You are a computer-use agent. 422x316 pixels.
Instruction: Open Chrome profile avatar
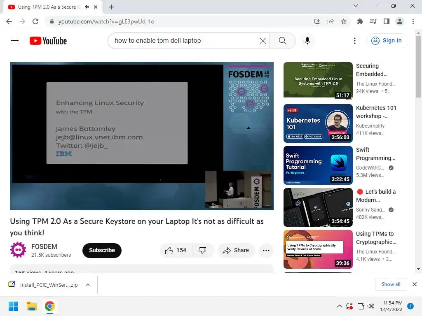[x=400, y=21]
